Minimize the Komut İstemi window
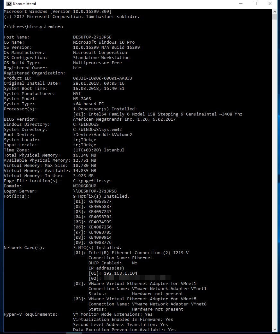The image size is (280, 334). [x=241, y=4]
